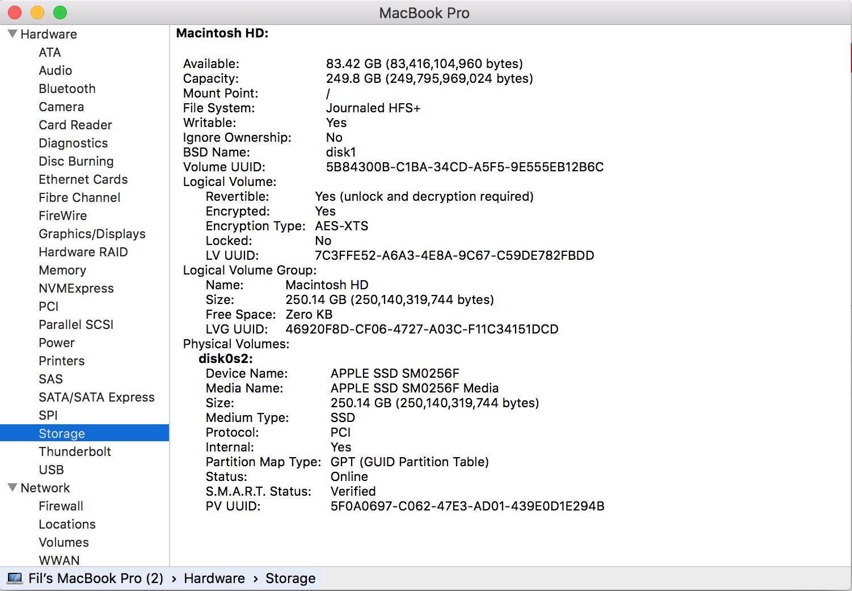Select Ethernet Cards in the sidebar
Viewport: 852px width, 591px height.
(x=83, y=179)
